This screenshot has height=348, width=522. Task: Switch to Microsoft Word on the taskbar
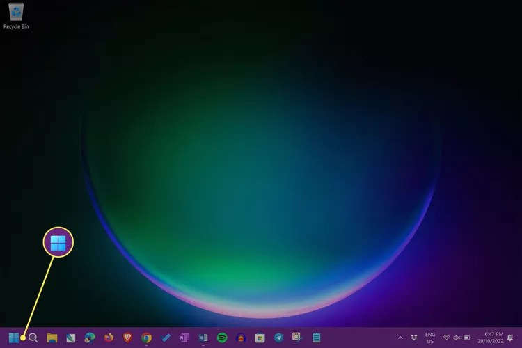(x=203, y=338)
